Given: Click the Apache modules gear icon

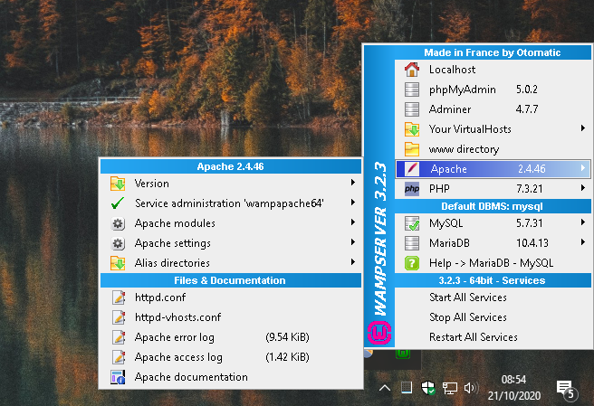Looking at the screenshot, I should (x=118, y=223).
